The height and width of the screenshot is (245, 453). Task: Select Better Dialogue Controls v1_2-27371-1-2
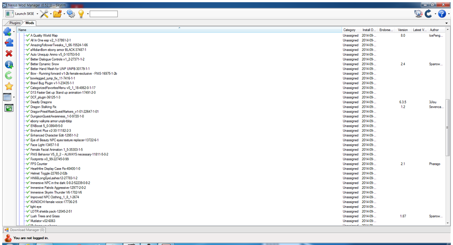(58, 60)
